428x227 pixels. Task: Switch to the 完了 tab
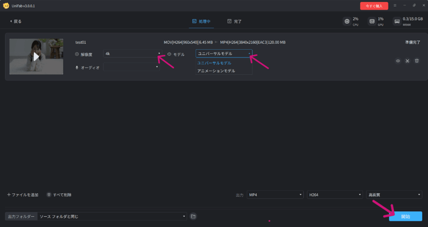[234, 21]
